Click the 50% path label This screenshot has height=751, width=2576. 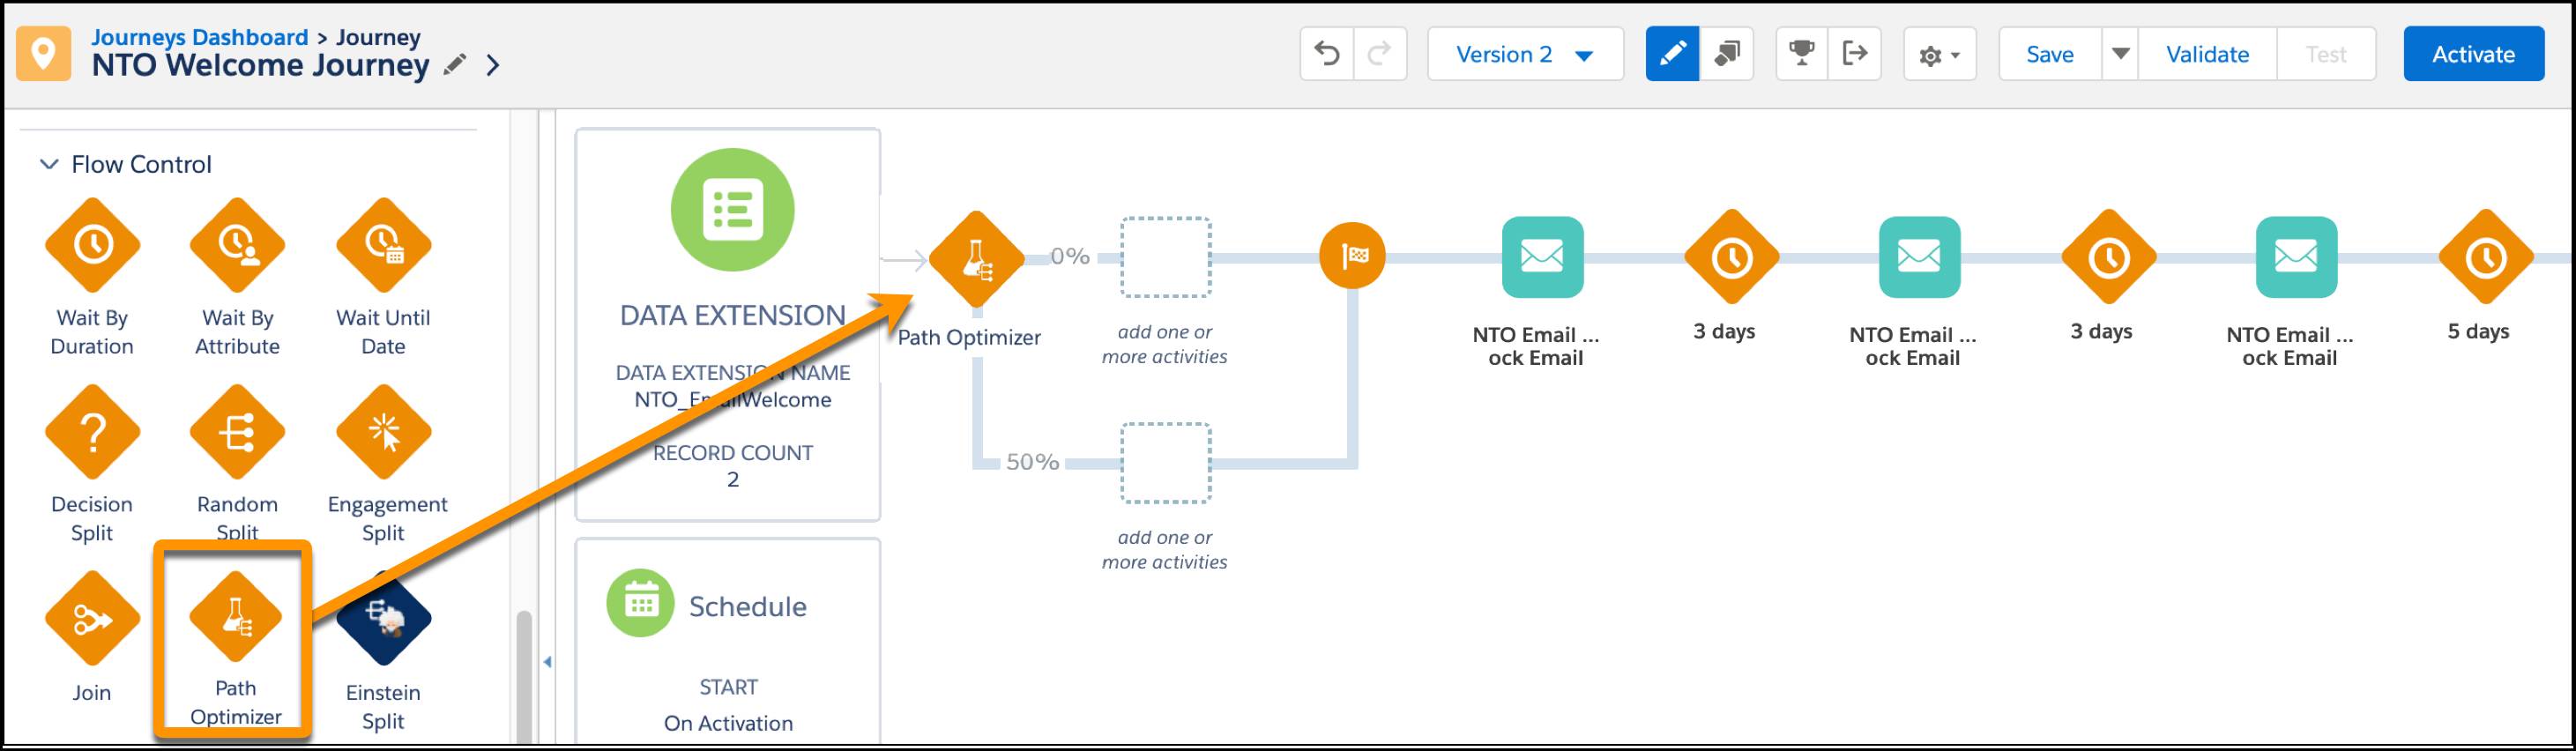click(x=1032, y=462)
